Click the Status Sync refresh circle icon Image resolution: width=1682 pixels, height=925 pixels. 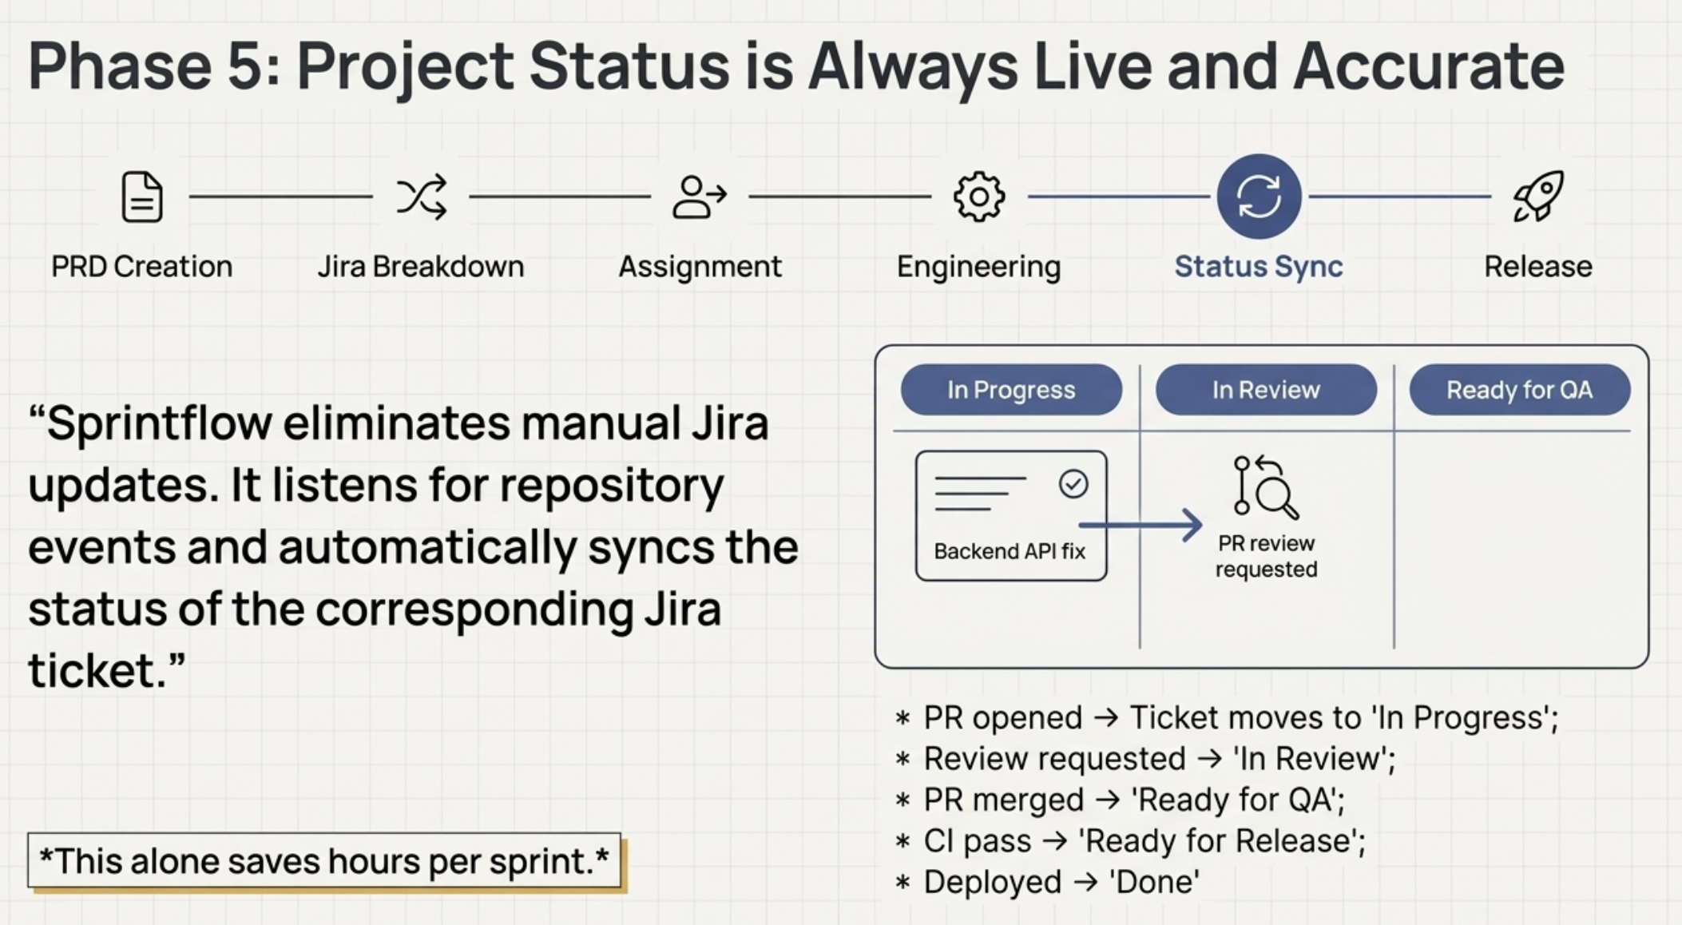[1259, 197]
